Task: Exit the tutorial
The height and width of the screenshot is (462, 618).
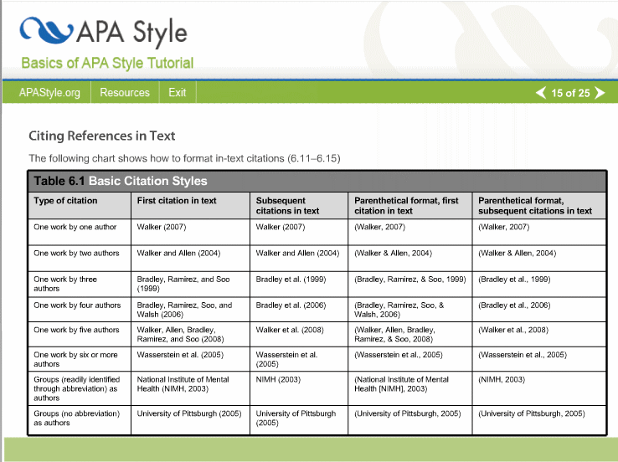Action: point(177,93)
